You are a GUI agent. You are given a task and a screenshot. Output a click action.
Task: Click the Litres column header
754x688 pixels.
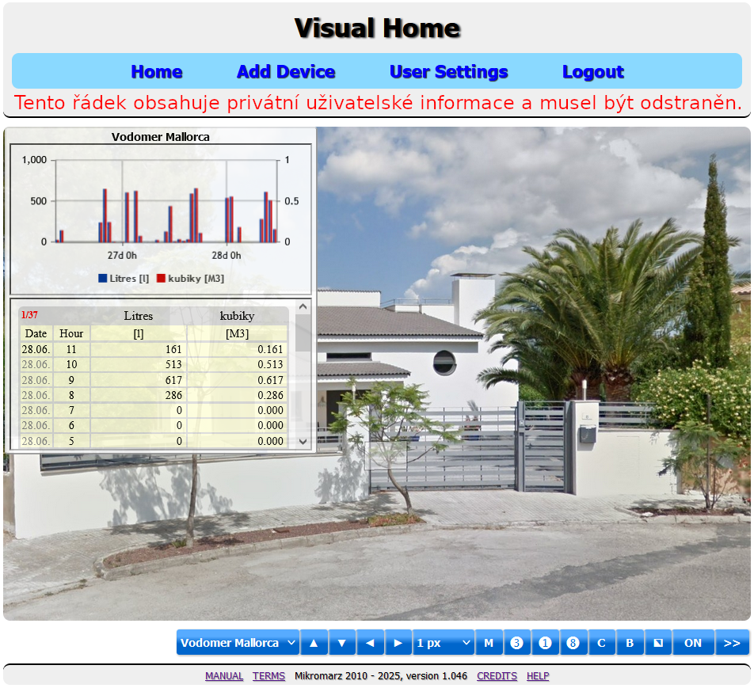(139, 316)
